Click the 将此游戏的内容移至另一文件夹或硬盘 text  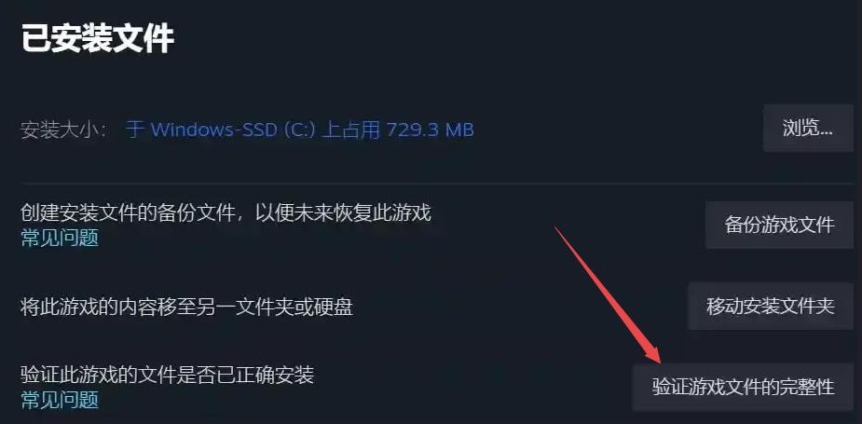186,307
